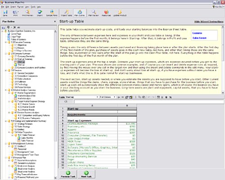225x180 pixels.
Task: Collapse the 5.0 Strategy and Implementation Summary node
Action: (x=6, y=121)
